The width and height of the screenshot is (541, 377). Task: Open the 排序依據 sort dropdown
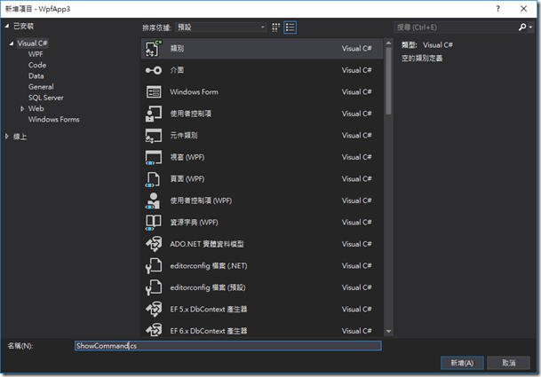coord(221,27)
